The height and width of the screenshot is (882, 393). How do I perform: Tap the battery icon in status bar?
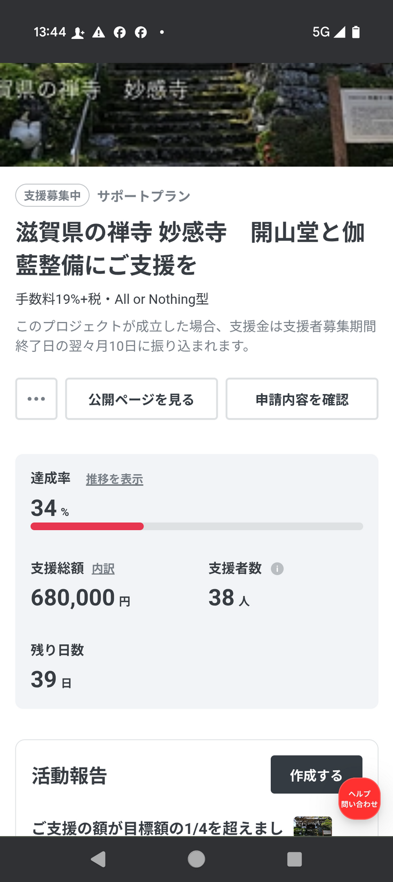(356, 32)
